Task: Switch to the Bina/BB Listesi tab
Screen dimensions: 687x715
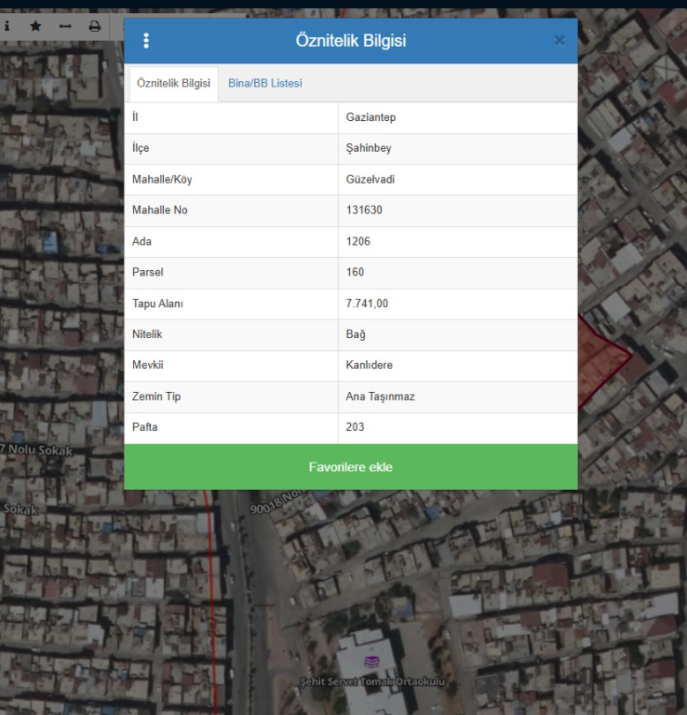Action: click(x=265, y=84)
